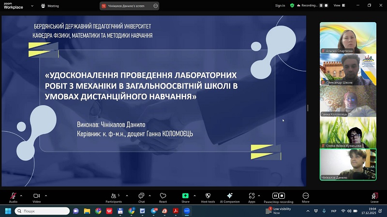387x217 pixels.
Task: Launch AI Companion from toolbar
Action: [x=230, y=197]
